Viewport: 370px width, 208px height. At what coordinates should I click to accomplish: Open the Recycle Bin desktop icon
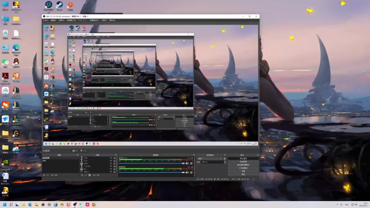(5, 35)
